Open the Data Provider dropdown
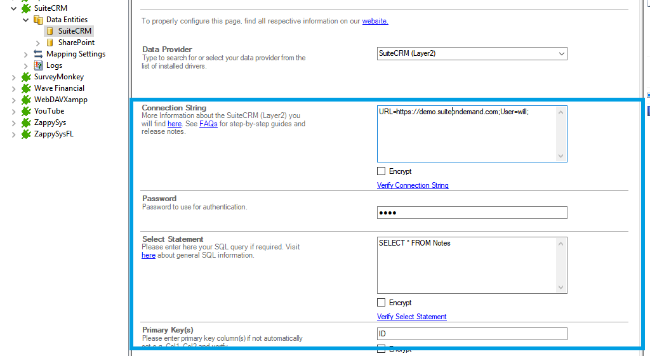650x356 pixels. [x=561, y=54]
